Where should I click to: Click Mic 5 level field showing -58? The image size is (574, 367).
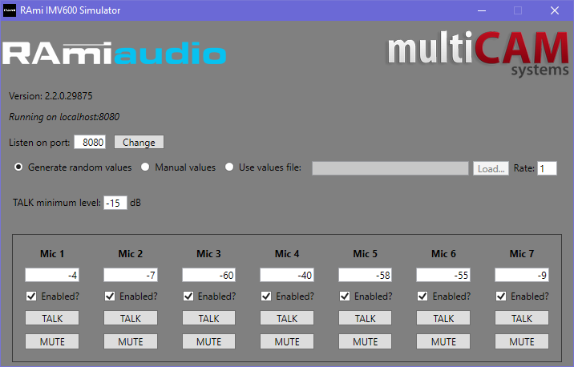(x=365, y=275)
